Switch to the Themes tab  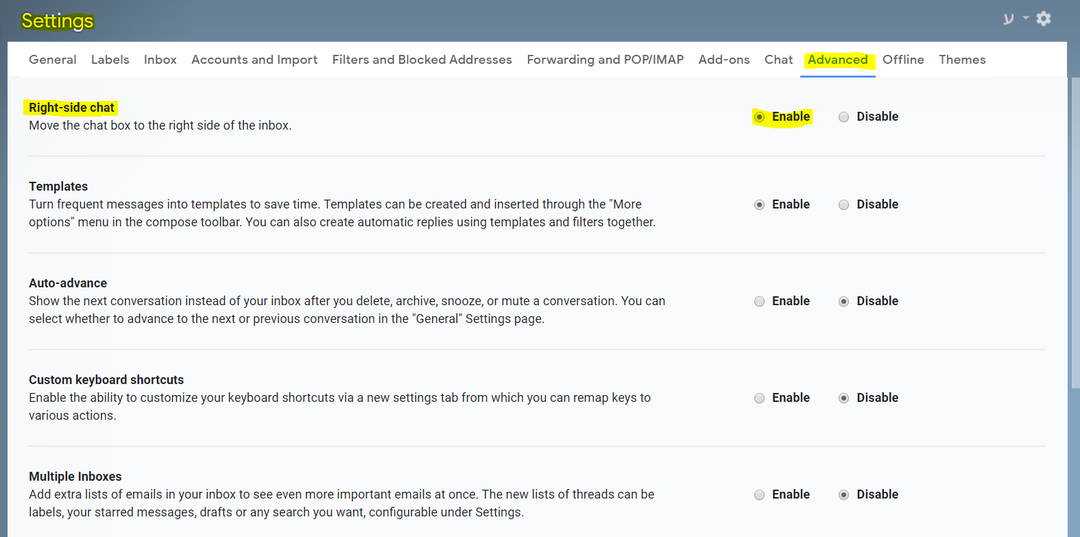962,60
